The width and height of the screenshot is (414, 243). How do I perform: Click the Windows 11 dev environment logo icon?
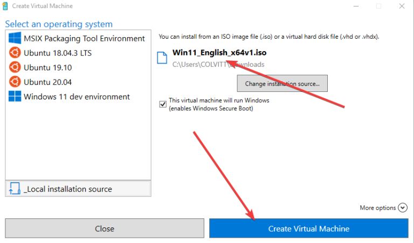point(15,96)
